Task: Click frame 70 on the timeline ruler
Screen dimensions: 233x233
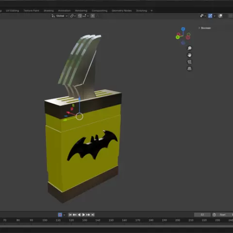Action: tap(5, 220)
